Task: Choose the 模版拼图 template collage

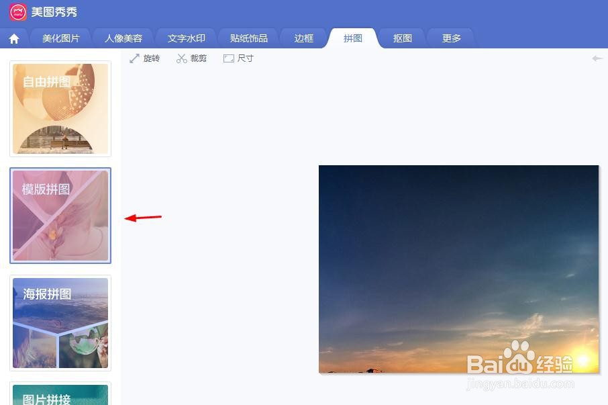Action: click(x=60, y=216)
